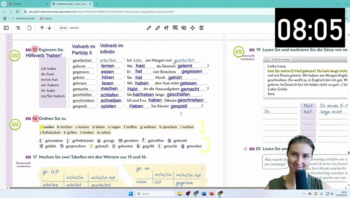
Task: Select the move annotations tool
Action: (x=193, y=28)
